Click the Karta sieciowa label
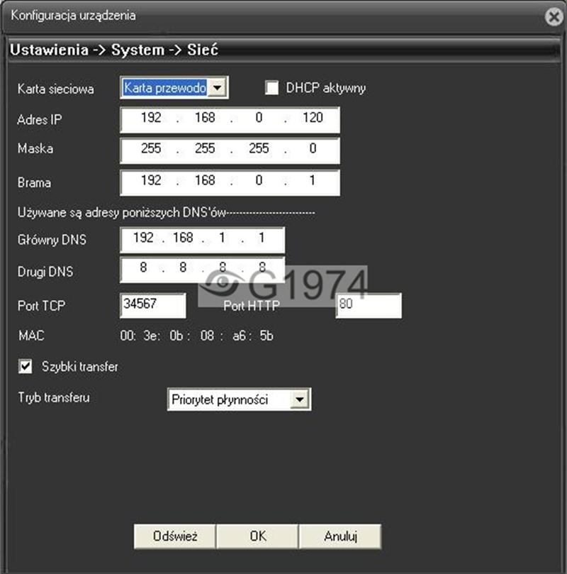Screen dimensions: 567x574 click(x=55, y=89)
